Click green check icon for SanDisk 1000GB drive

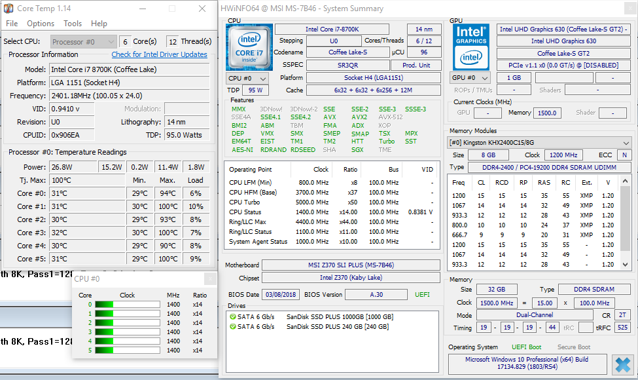233,316
